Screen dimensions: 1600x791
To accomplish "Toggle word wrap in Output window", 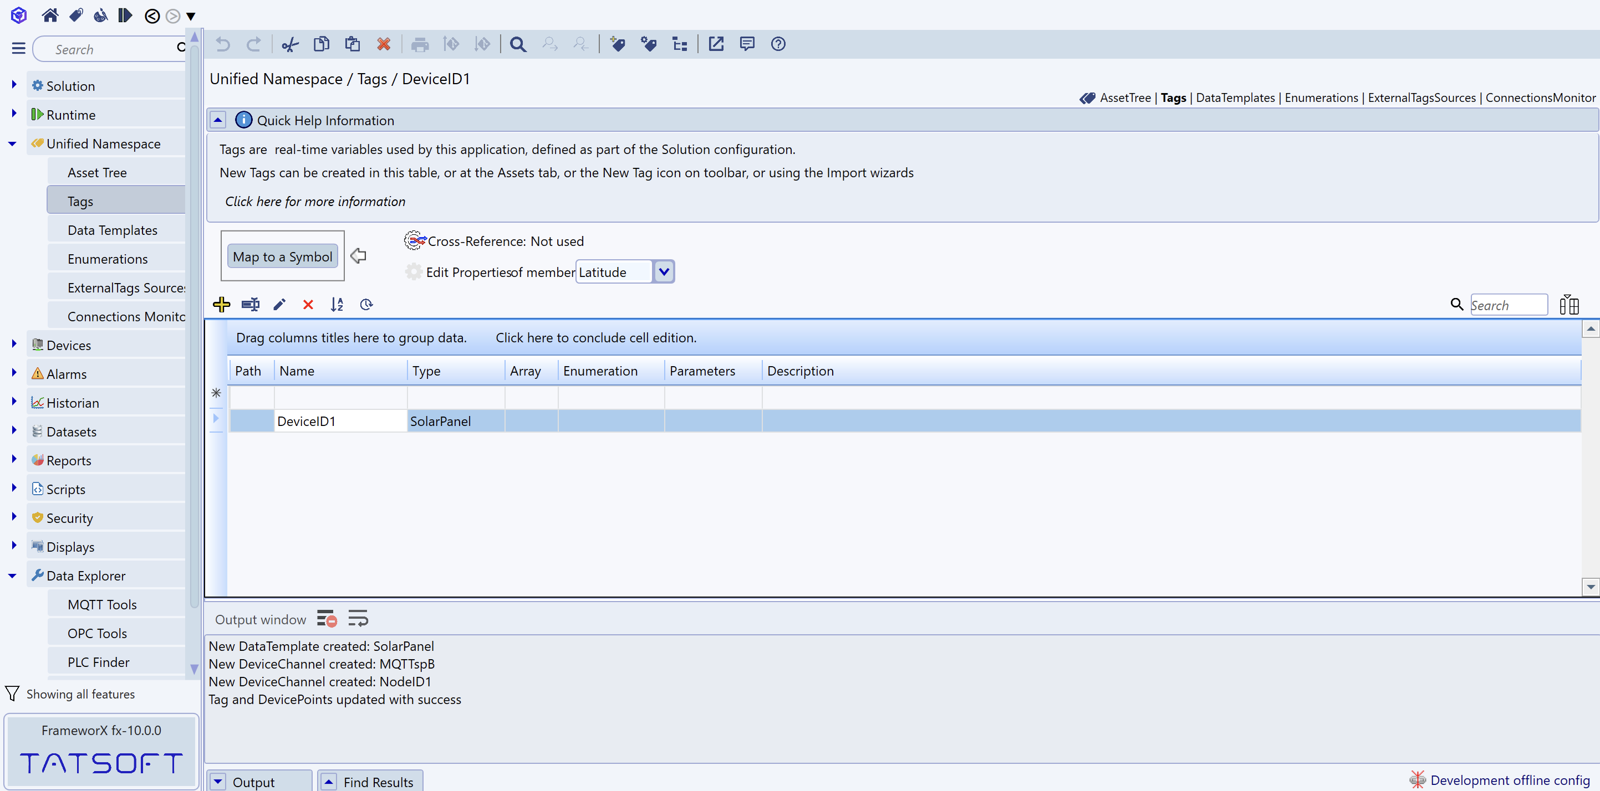I will 358,619.
